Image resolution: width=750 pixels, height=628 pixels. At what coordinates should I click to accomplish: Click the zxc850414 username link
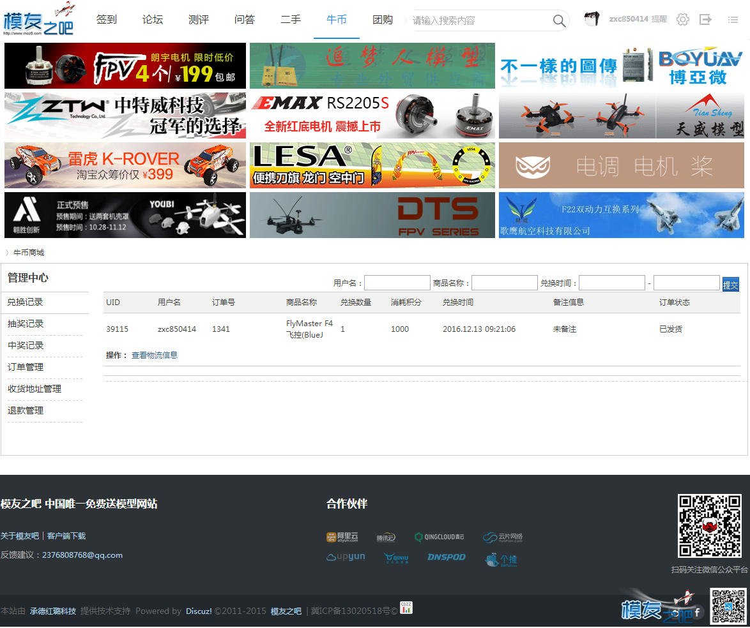629,19
